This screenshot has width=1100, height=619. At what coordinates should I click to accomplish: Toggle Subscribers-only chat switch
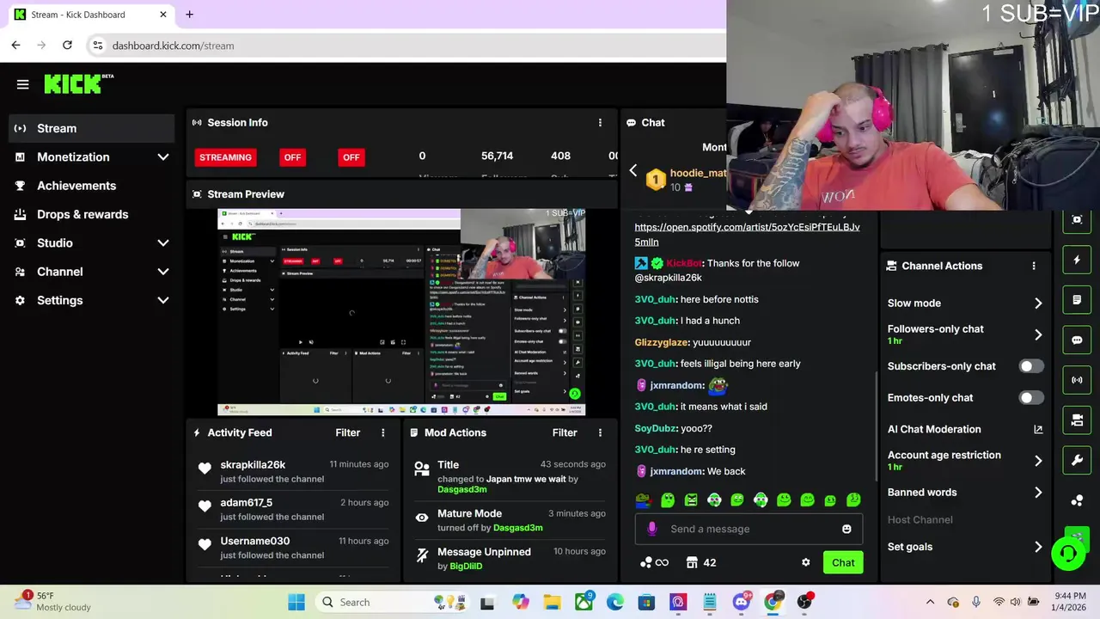(x=1030, y=366)
